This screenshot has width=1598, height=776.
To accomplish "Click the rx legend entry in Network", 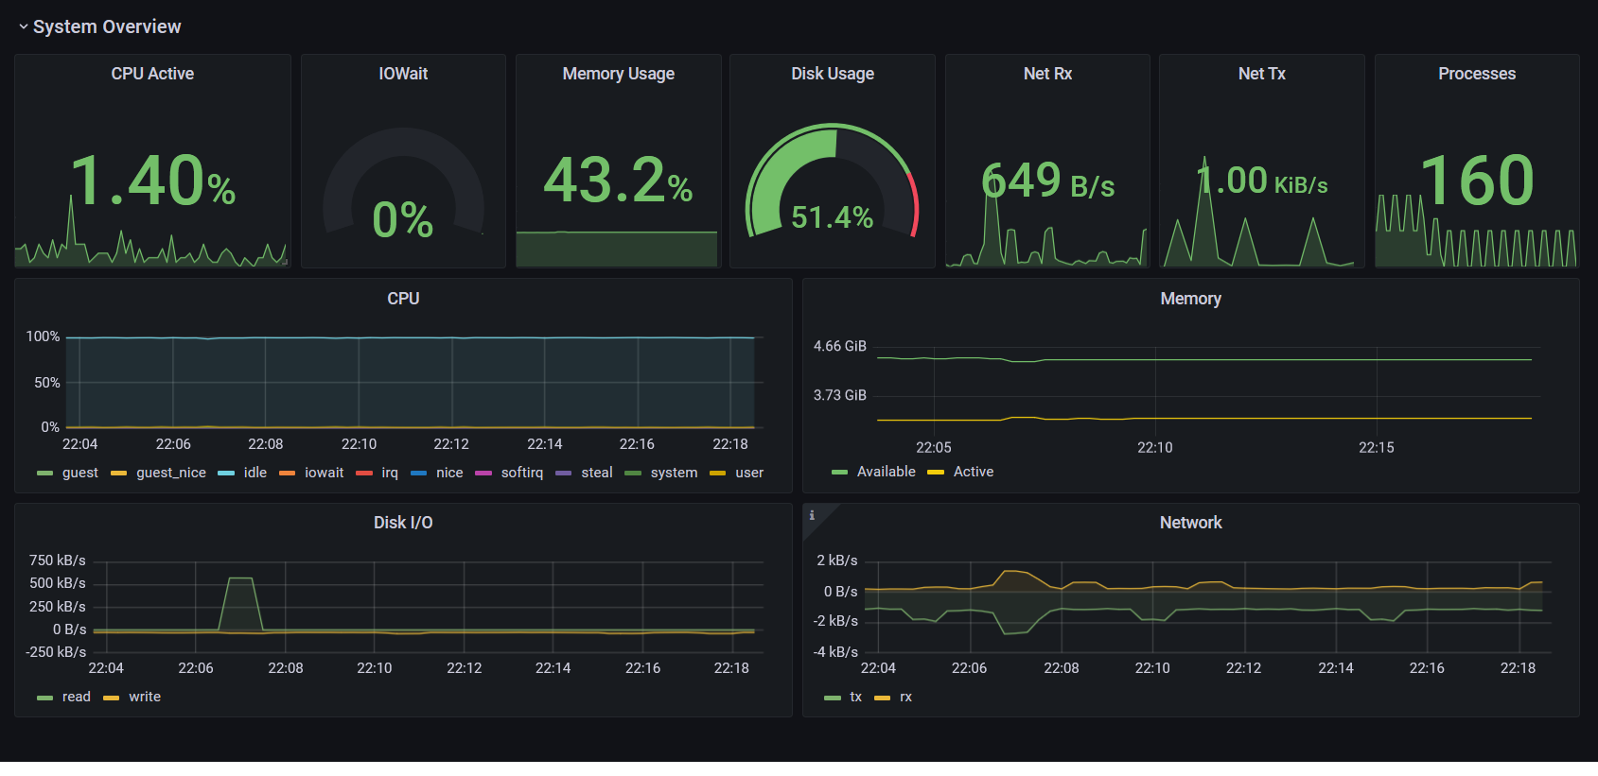I will [x=905, y=697].
